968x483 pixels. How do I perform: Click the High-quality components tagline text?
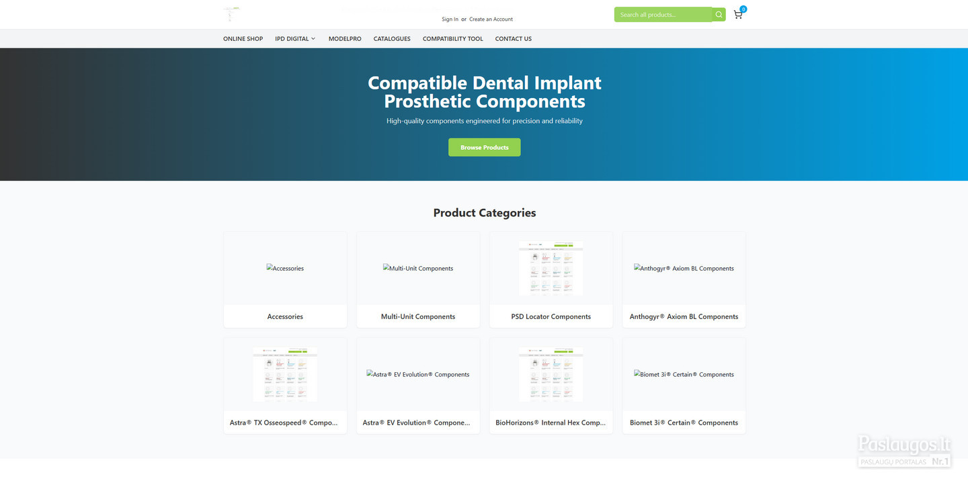click(x=485, y=121)
